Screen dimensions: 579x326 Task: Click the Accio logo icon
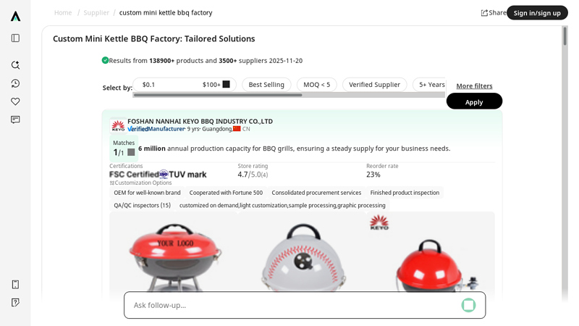point(15,16)
